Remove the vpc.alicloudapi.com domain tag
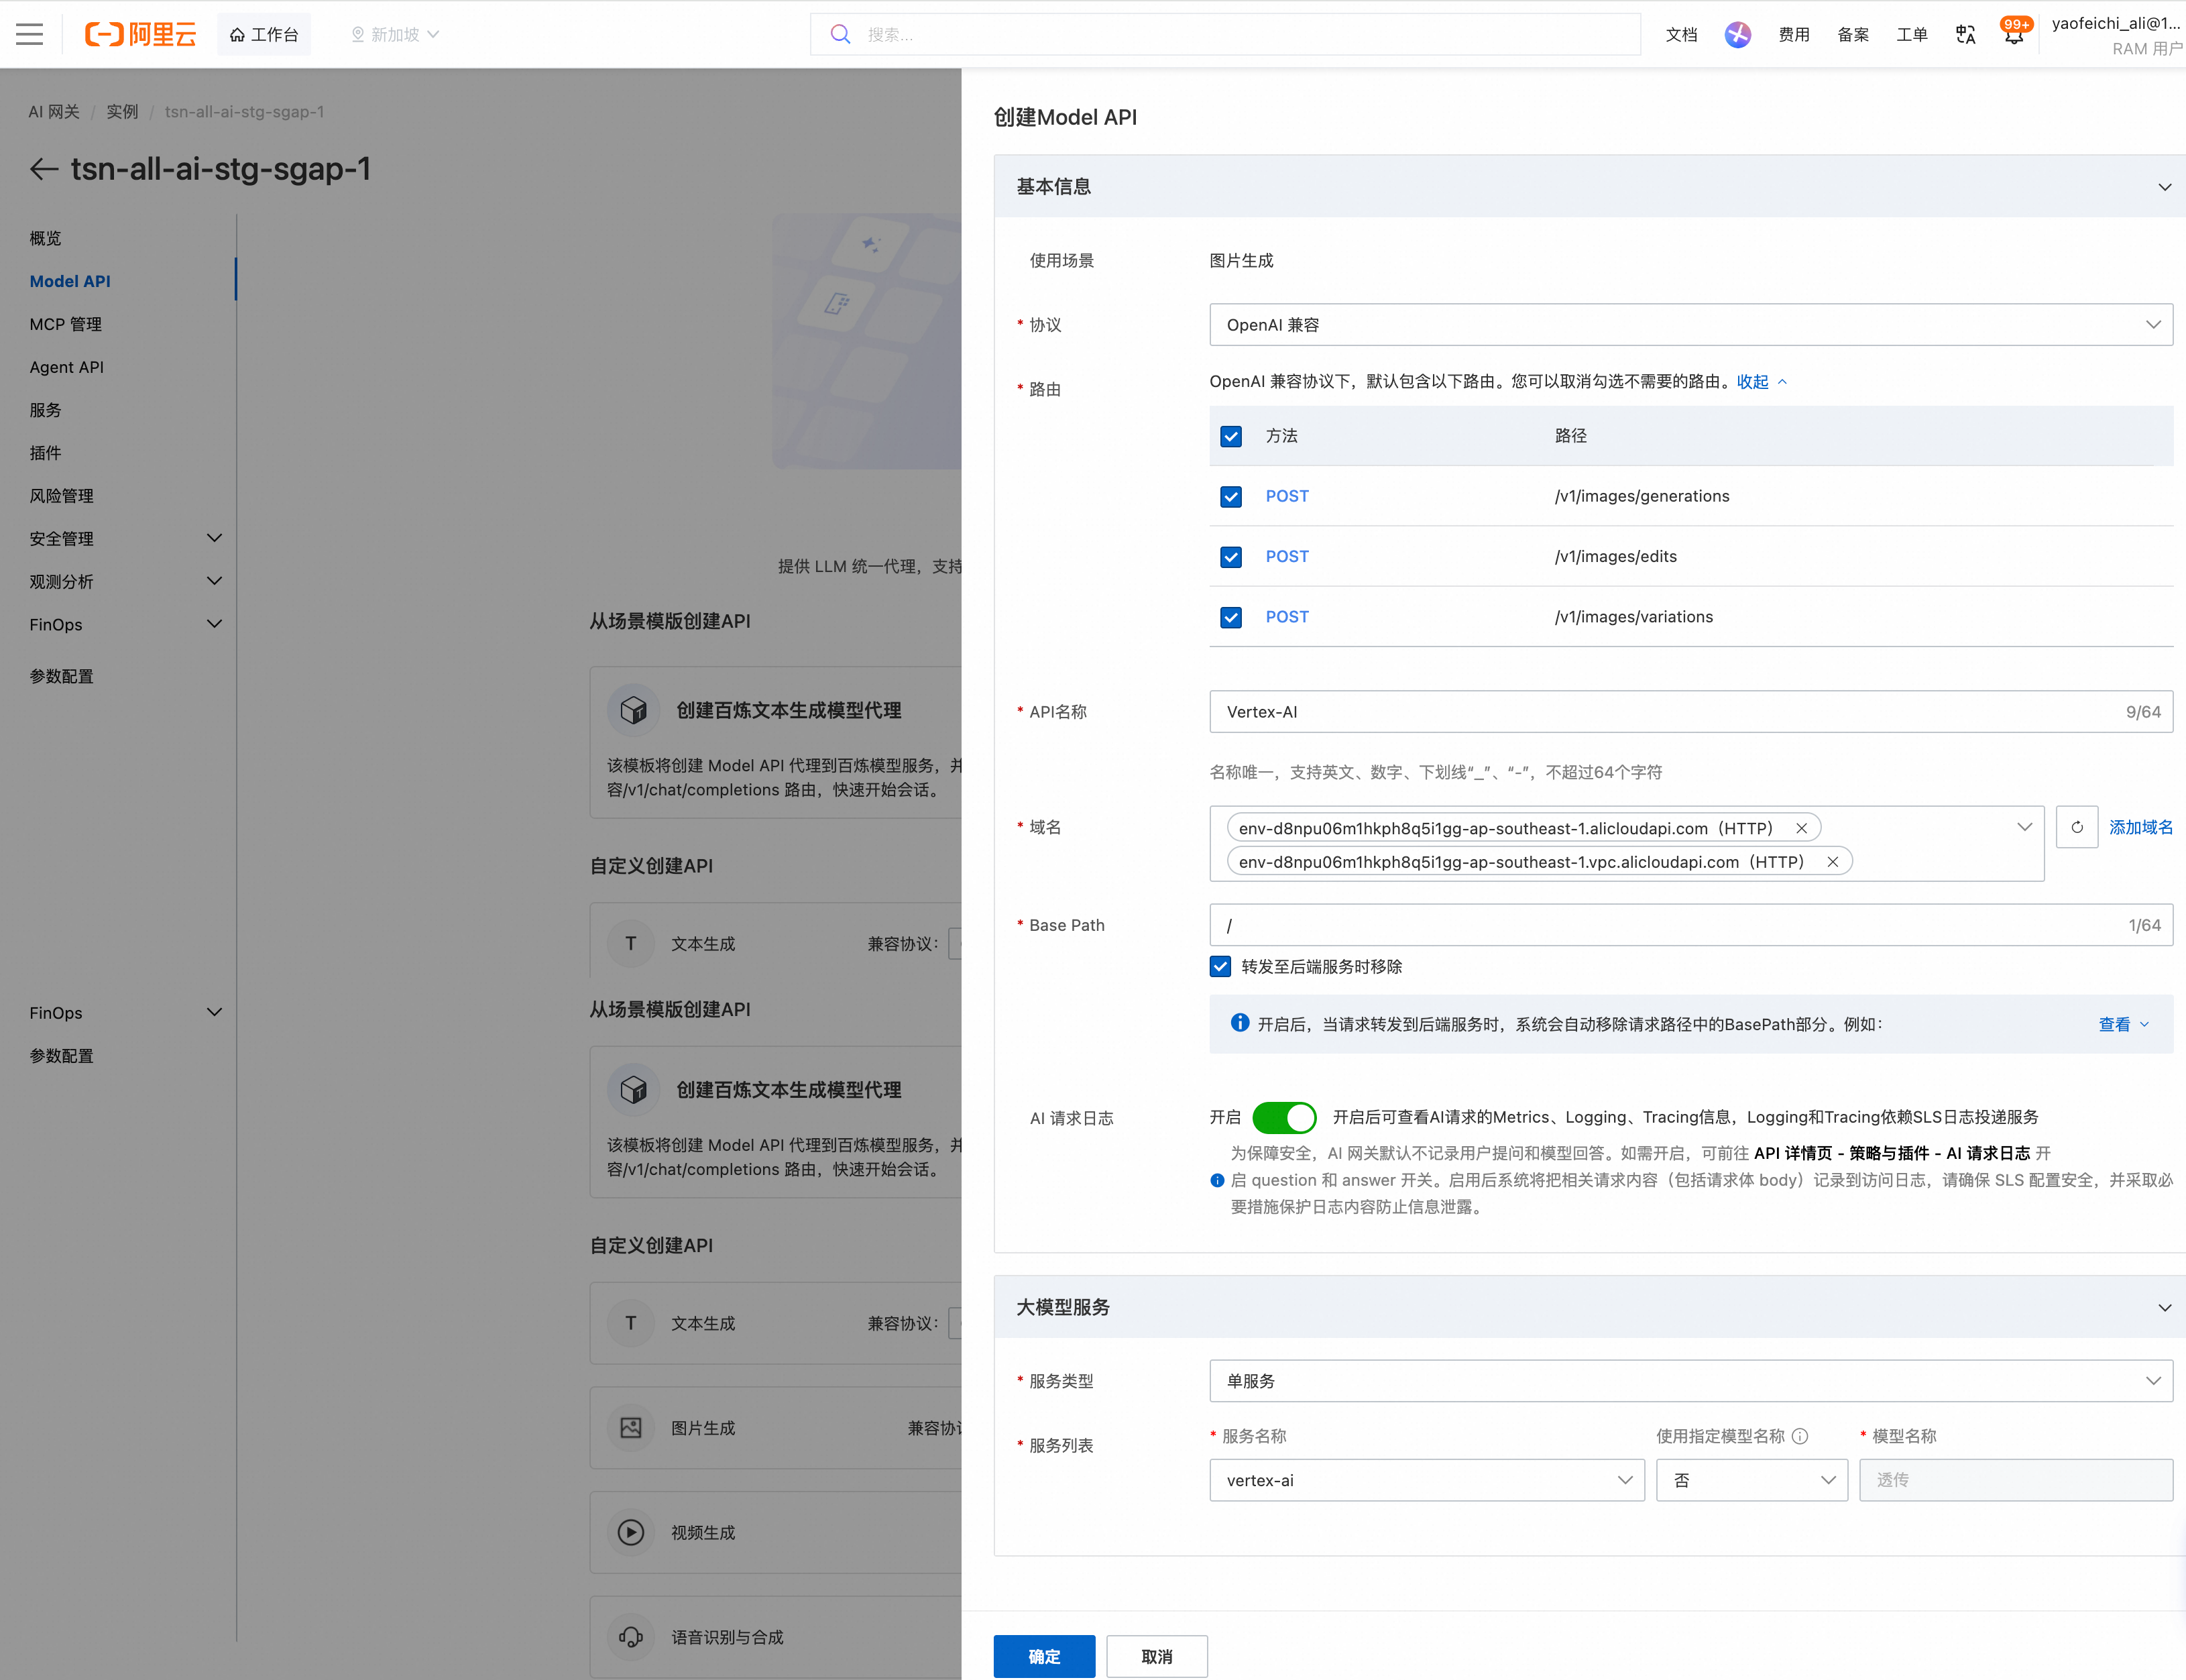Image resolution: width=2186 pixels, height=1680 pixels. pos(1832,862)
